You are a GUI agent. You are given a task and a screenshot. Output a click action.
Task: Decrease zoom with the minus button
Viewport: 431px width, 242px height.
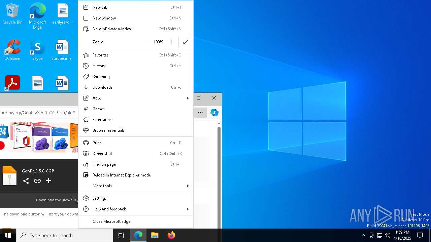(x=145, y=42)
